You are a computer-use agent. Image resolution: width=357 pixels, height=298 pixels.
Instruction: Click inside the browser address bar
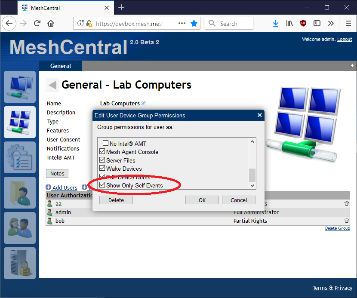(129, 23)
